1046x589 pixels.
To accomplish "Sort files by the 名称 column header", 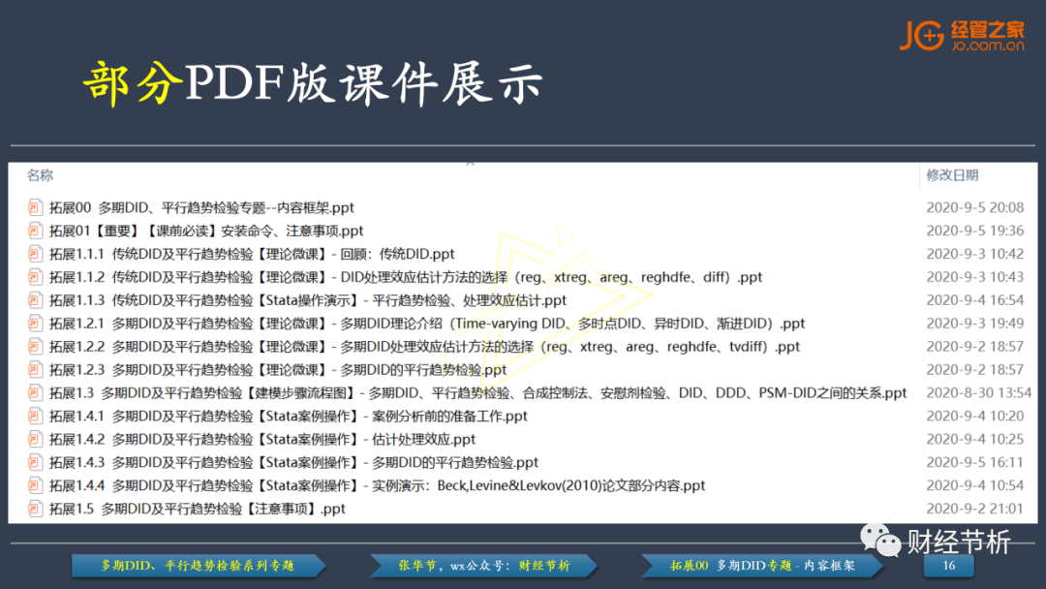I will click(x=40, y=175).
